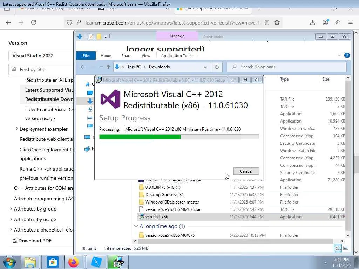Open File Explorer taskbar icon
359x269 pixels.
pyautogui.click(x=30, y=262)
